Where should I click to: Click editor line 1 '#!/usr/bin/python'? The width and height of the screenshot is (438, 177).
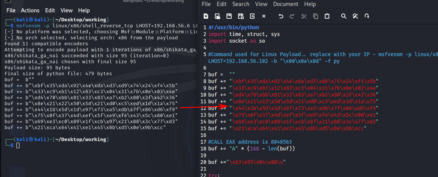(x=234, y=27)
